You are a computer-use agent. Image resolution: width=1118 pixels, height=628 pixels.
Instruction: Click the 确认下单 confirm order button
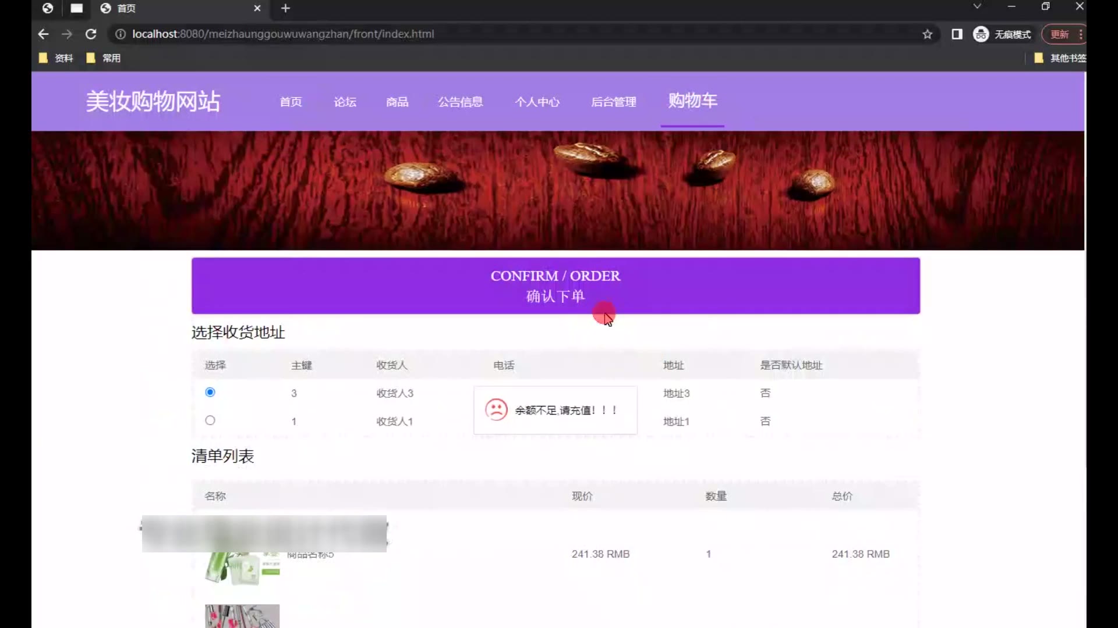point(556,286)
